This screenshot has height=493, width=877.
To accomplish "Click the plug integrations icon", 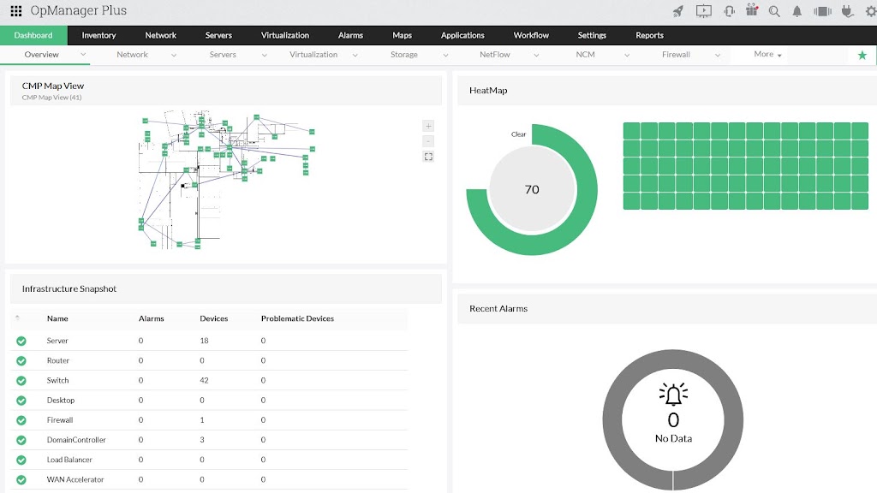I will click(847, 11).
